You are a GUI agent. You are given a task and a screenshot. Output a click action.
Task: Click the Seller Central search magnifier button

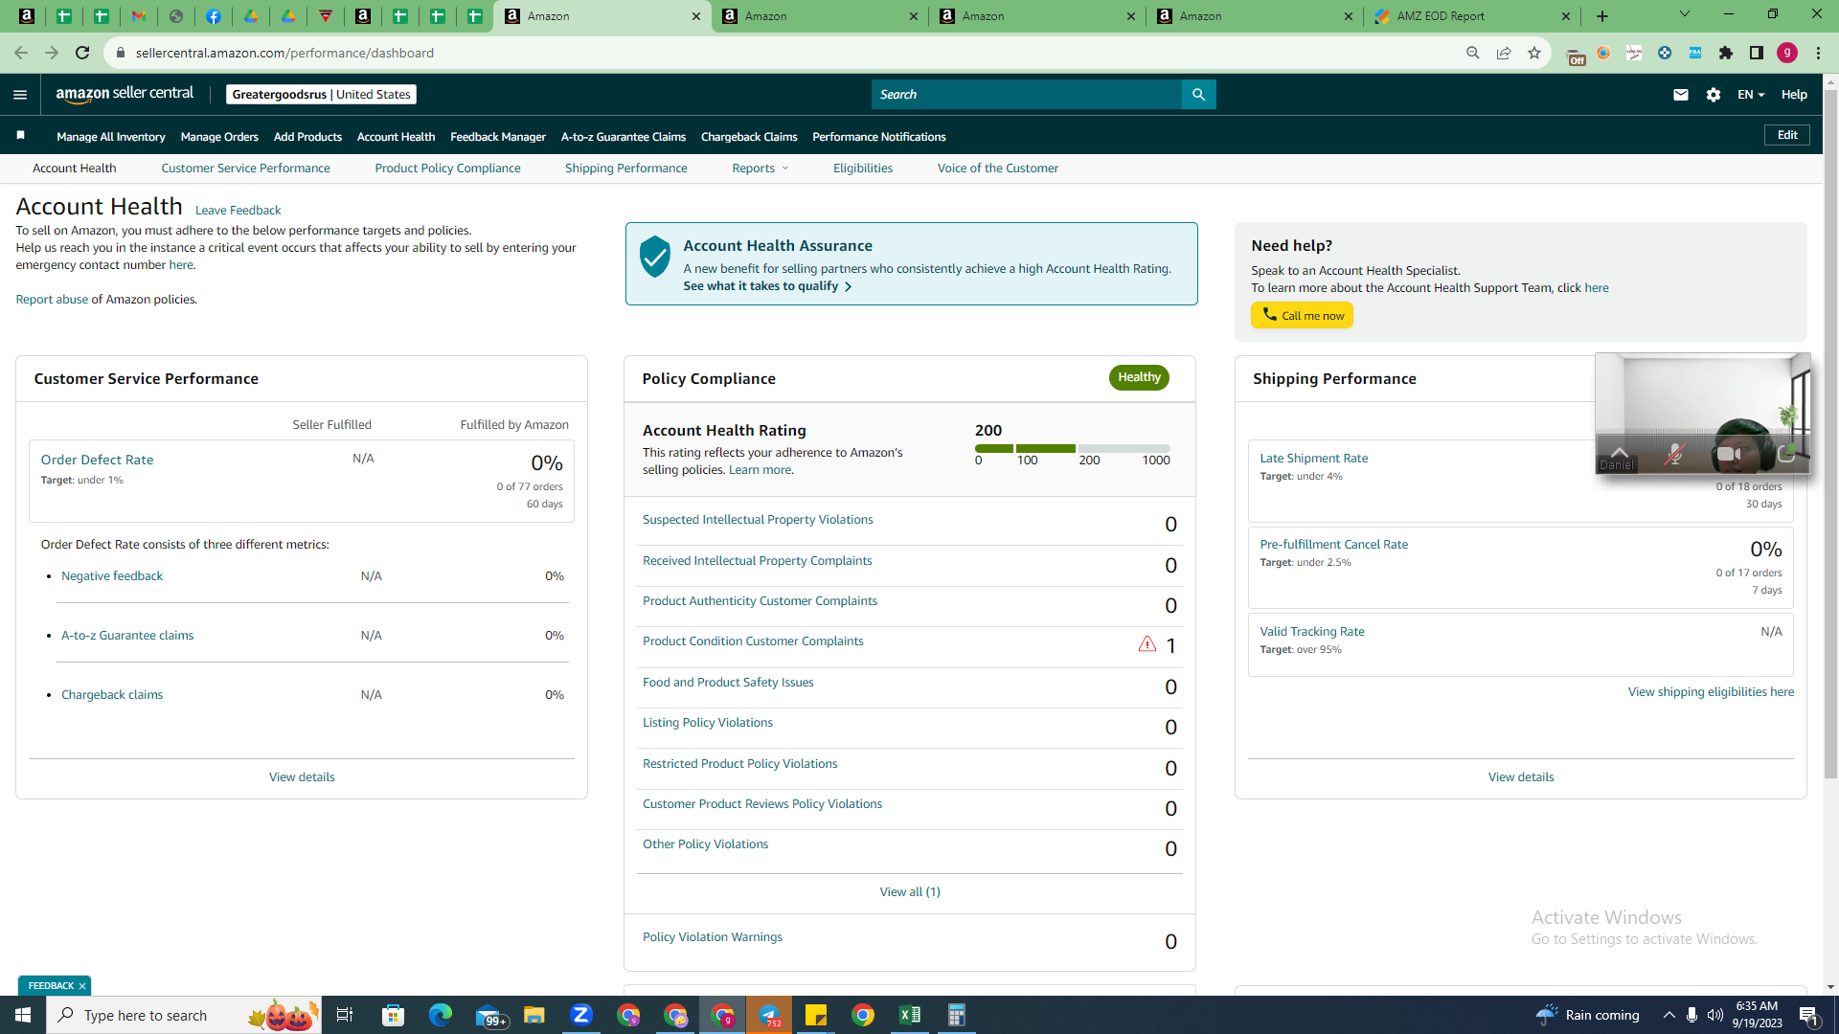(x=1198, y=94)
